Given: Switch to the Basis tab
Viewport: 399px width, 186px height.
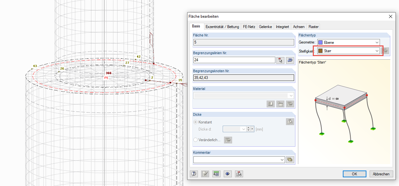Looking at the screenshot, I should pos(196,26).
